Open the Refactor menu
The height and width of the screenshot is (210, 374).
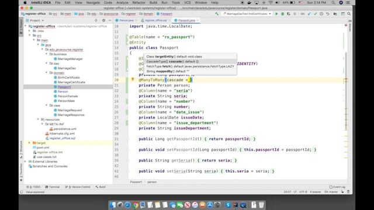pyautogui.click(x=139, y=2)
